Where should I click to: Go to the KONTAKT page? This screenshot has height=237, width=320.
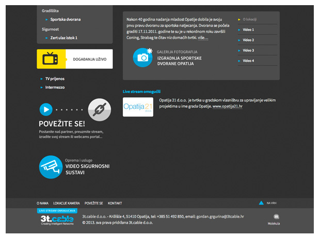[115, 203]
